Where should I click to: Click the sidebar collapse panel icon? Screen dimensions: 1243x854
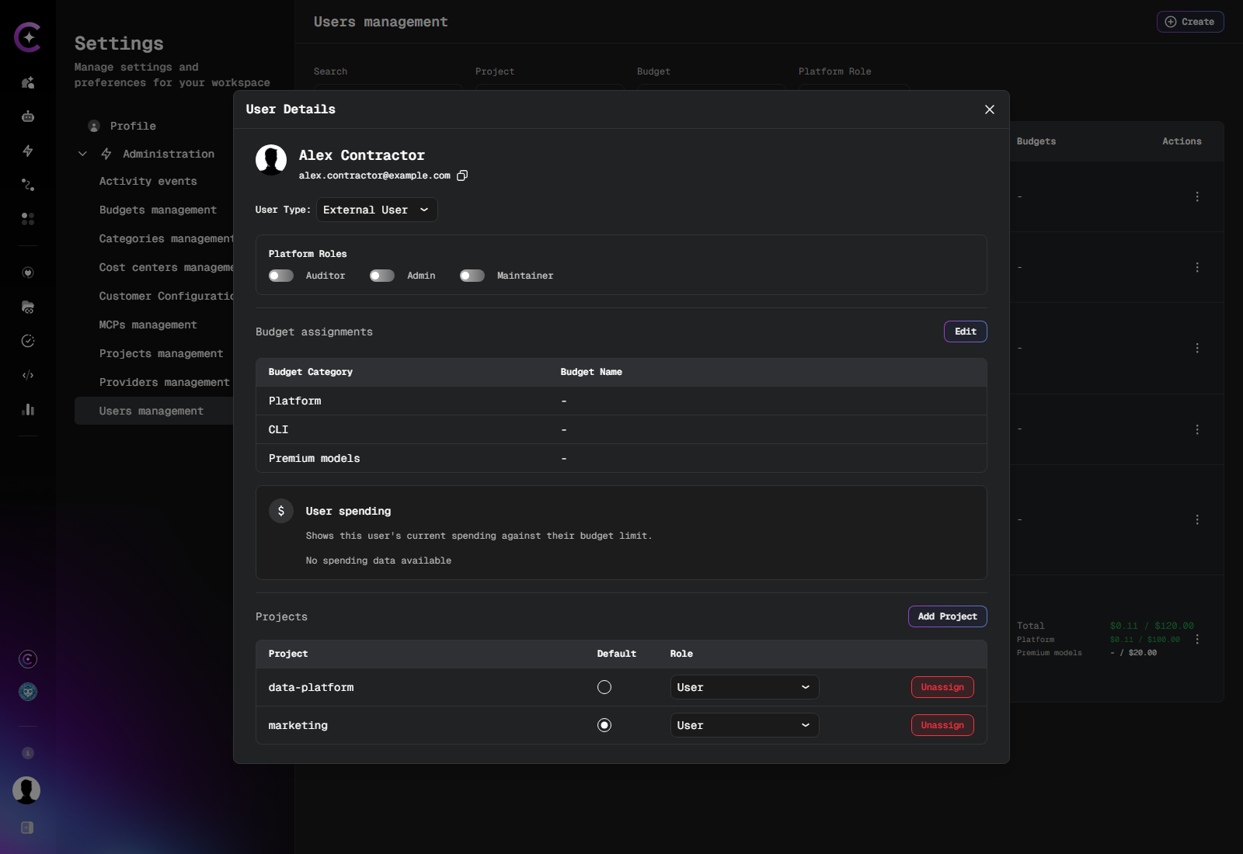click(x=27, y=828)
